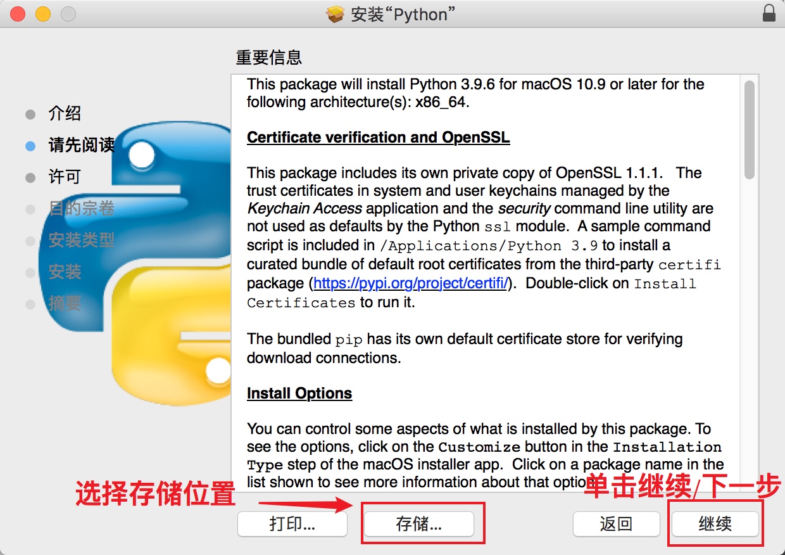Click the vertical scrollbar thumb in text area

[x=750, y=130]
